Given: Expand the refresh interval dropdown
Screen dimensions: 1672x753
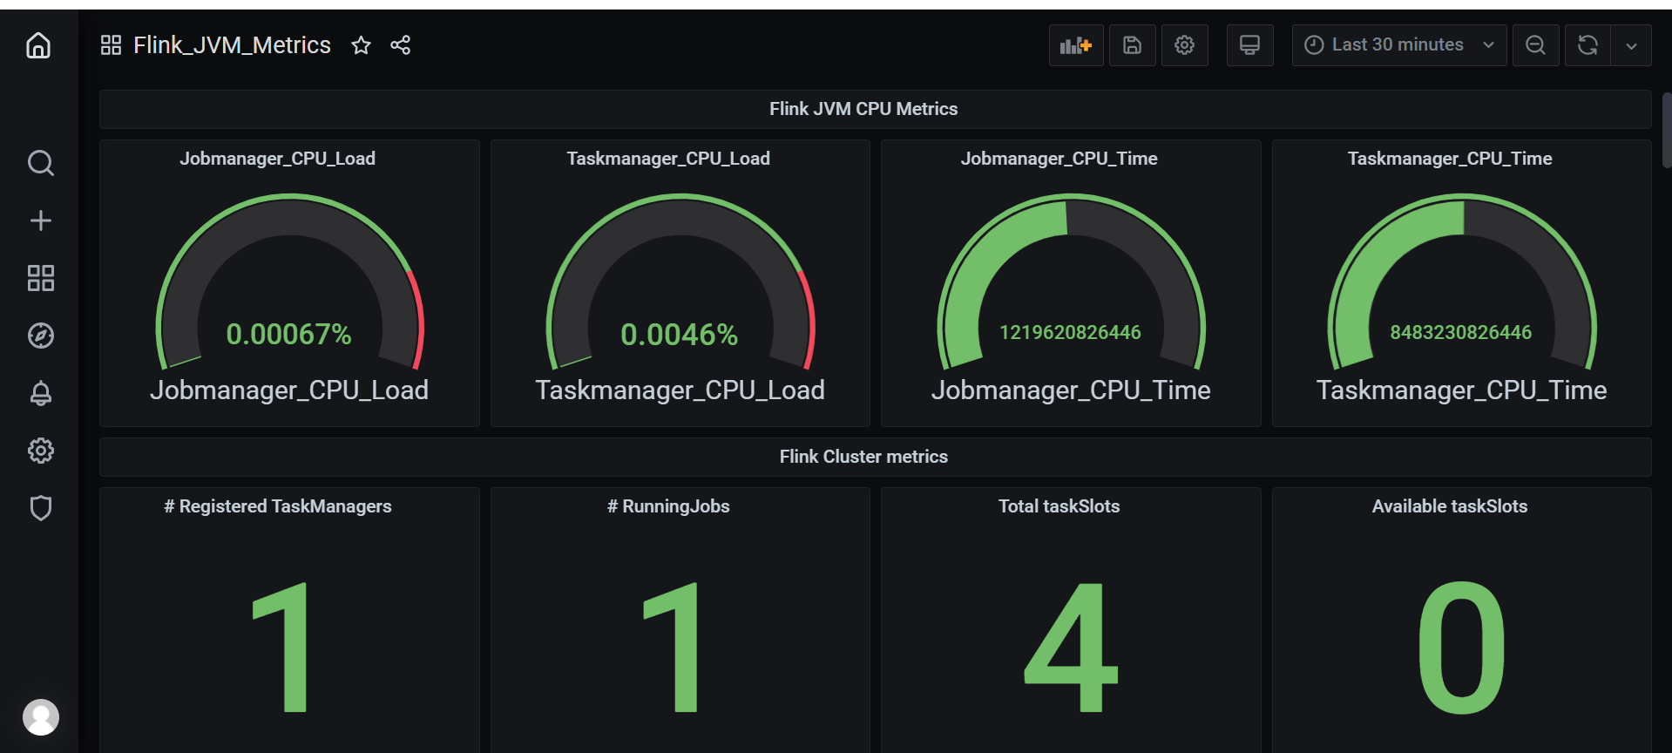Looking at the screenshot, I should point(1631,45).
